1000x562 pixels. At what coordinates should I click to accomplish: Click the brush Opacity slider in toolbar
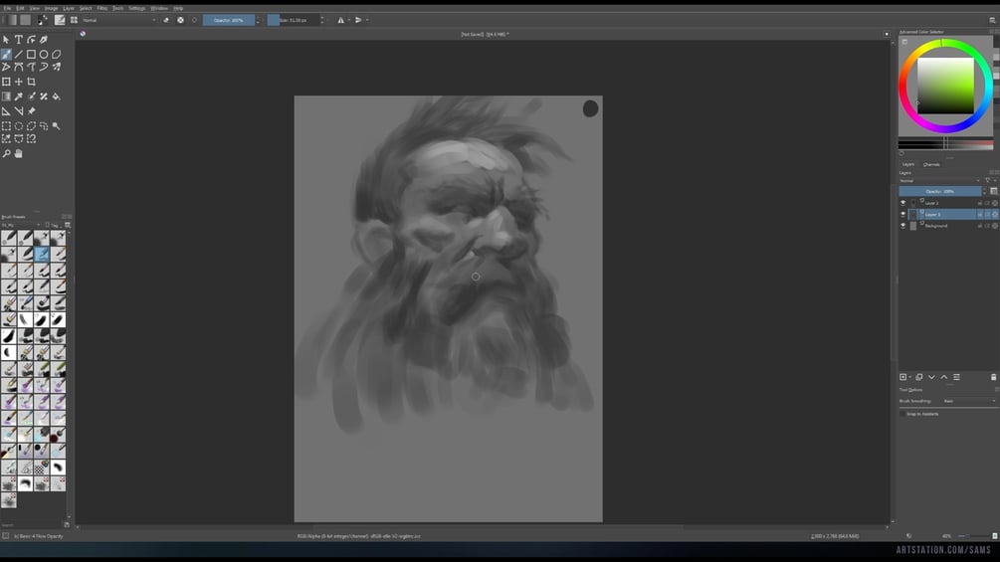[229, 20]
